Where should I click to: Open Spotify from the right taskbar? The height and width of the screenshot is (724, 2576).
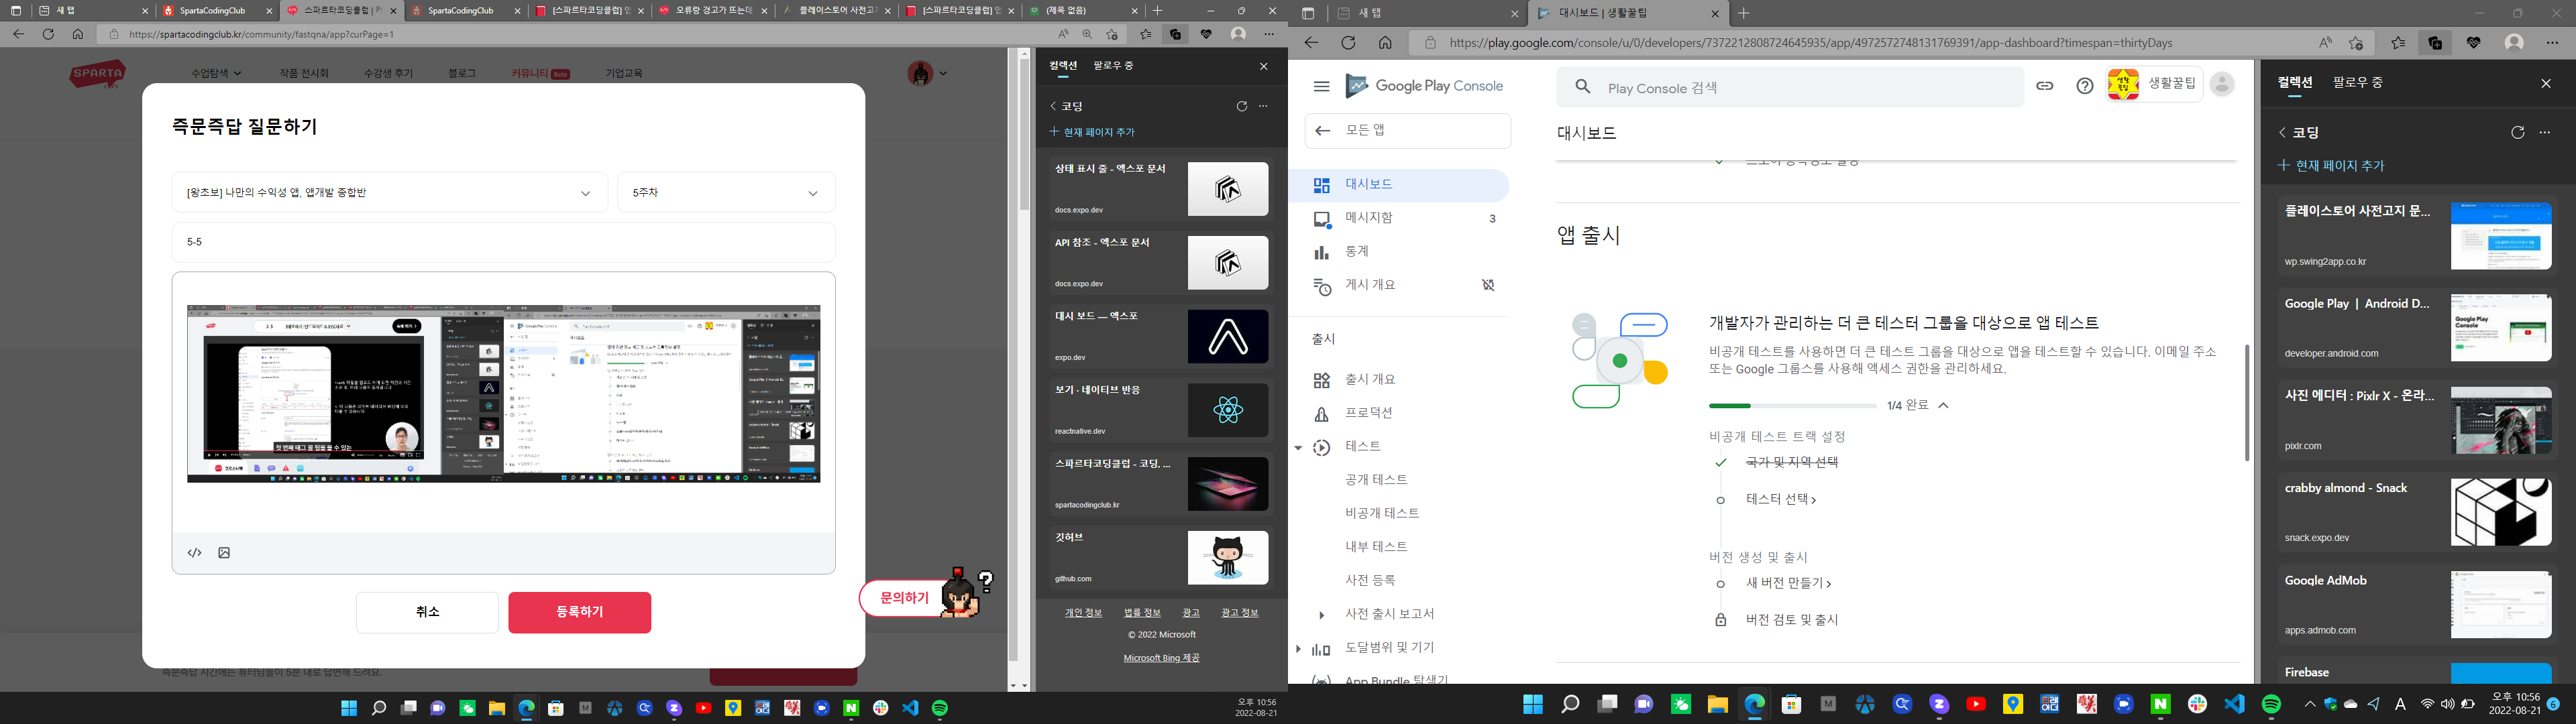pos(2271,704)
